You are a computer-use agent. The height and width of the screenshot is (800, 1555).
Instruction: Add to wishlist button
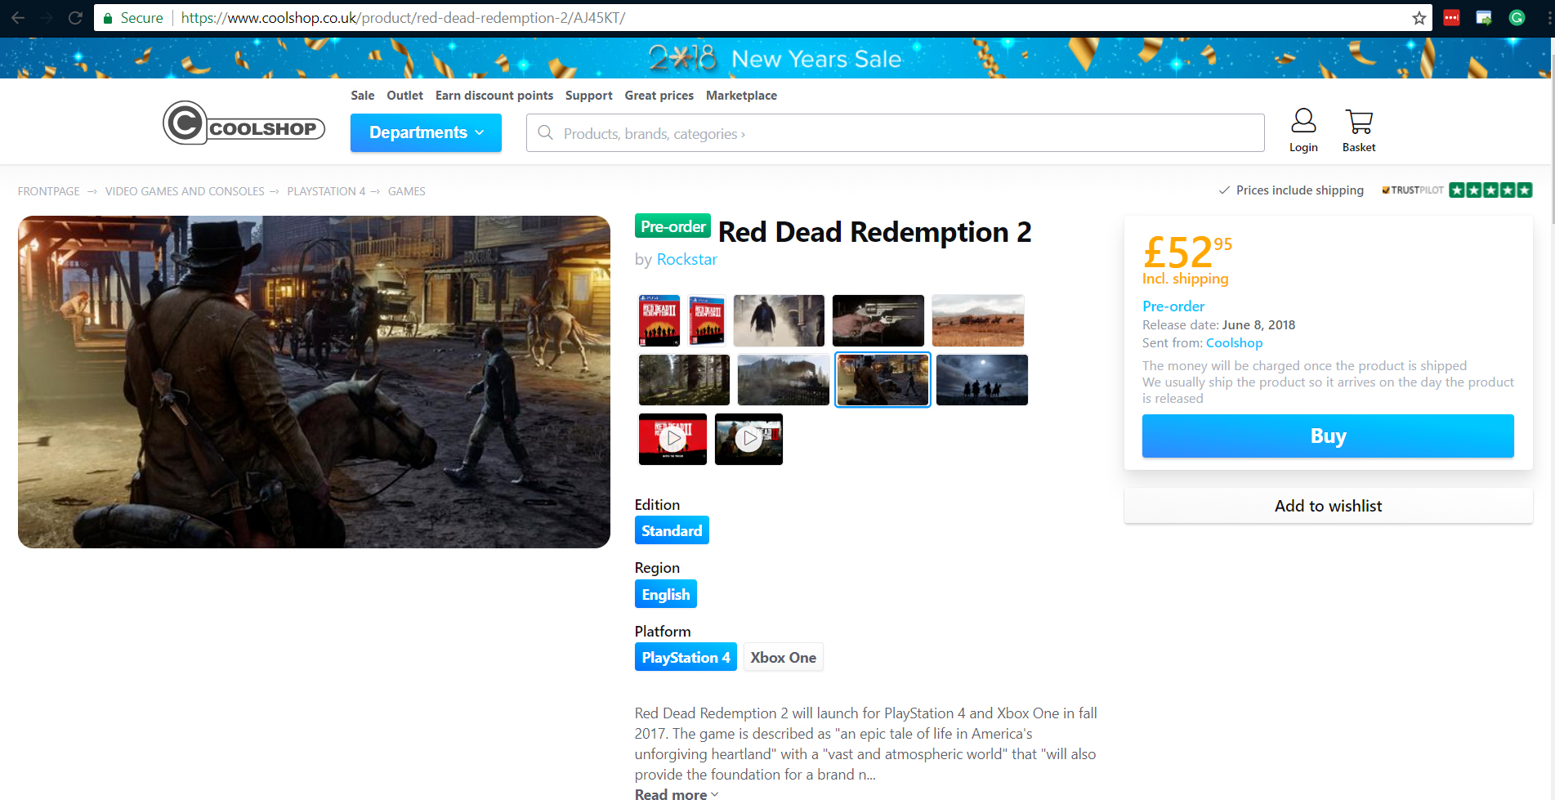(x=1328, y=506)
